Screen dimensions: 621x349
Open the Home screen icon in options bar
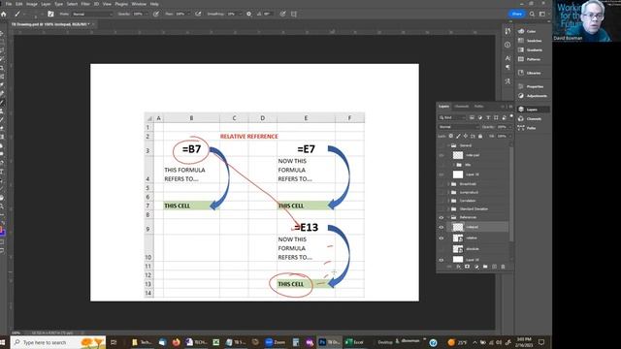4,14
